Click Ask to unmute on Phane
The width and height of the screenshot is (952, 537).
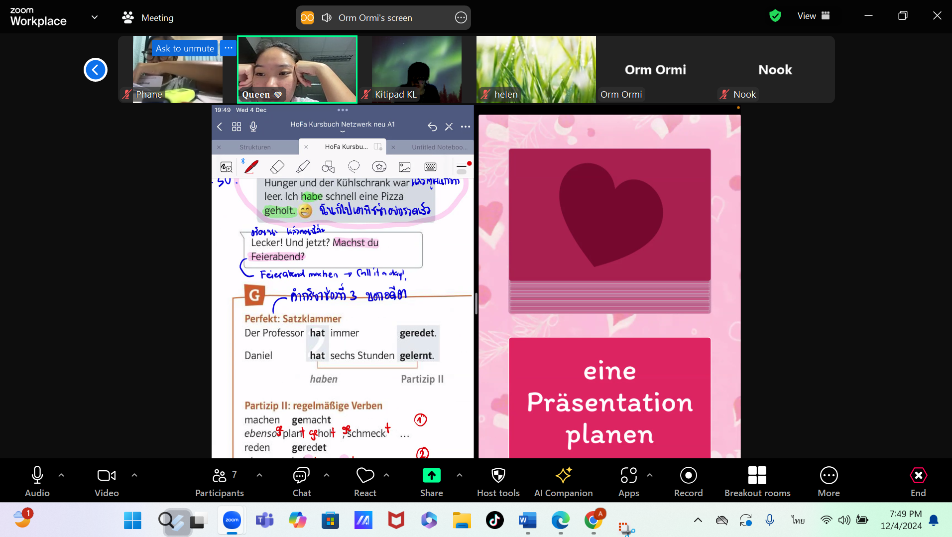185,48
